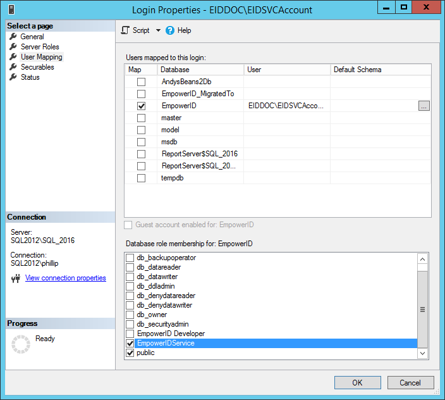This screenshot has height=400, width=445.
Task: Toggle the db_backupoperator role checkbox
Action: coord(130,258)
